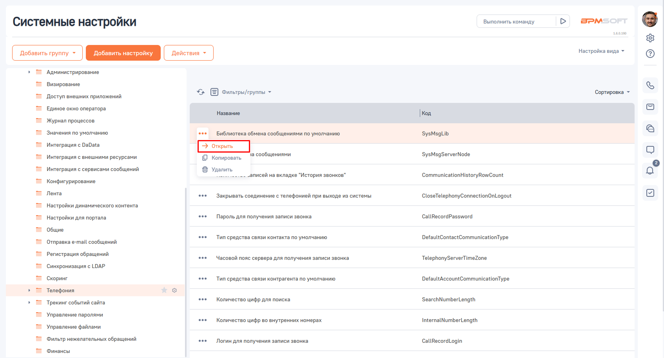
Task: Click the refresh list icon
Action: coord(201,92)
